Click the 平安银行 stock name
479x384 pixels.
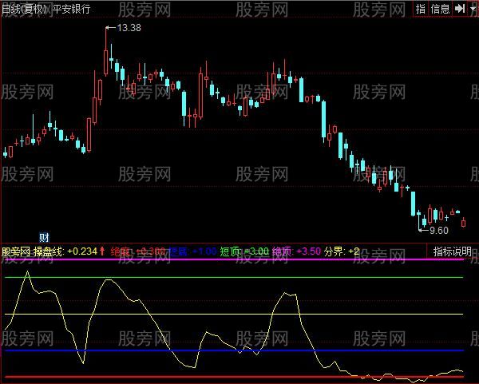[72, 9]
